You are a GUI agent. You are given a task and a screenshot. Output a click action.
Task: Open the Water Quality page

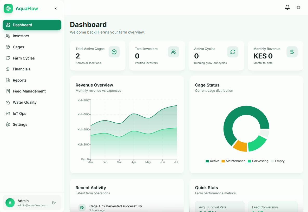(32, 102)
